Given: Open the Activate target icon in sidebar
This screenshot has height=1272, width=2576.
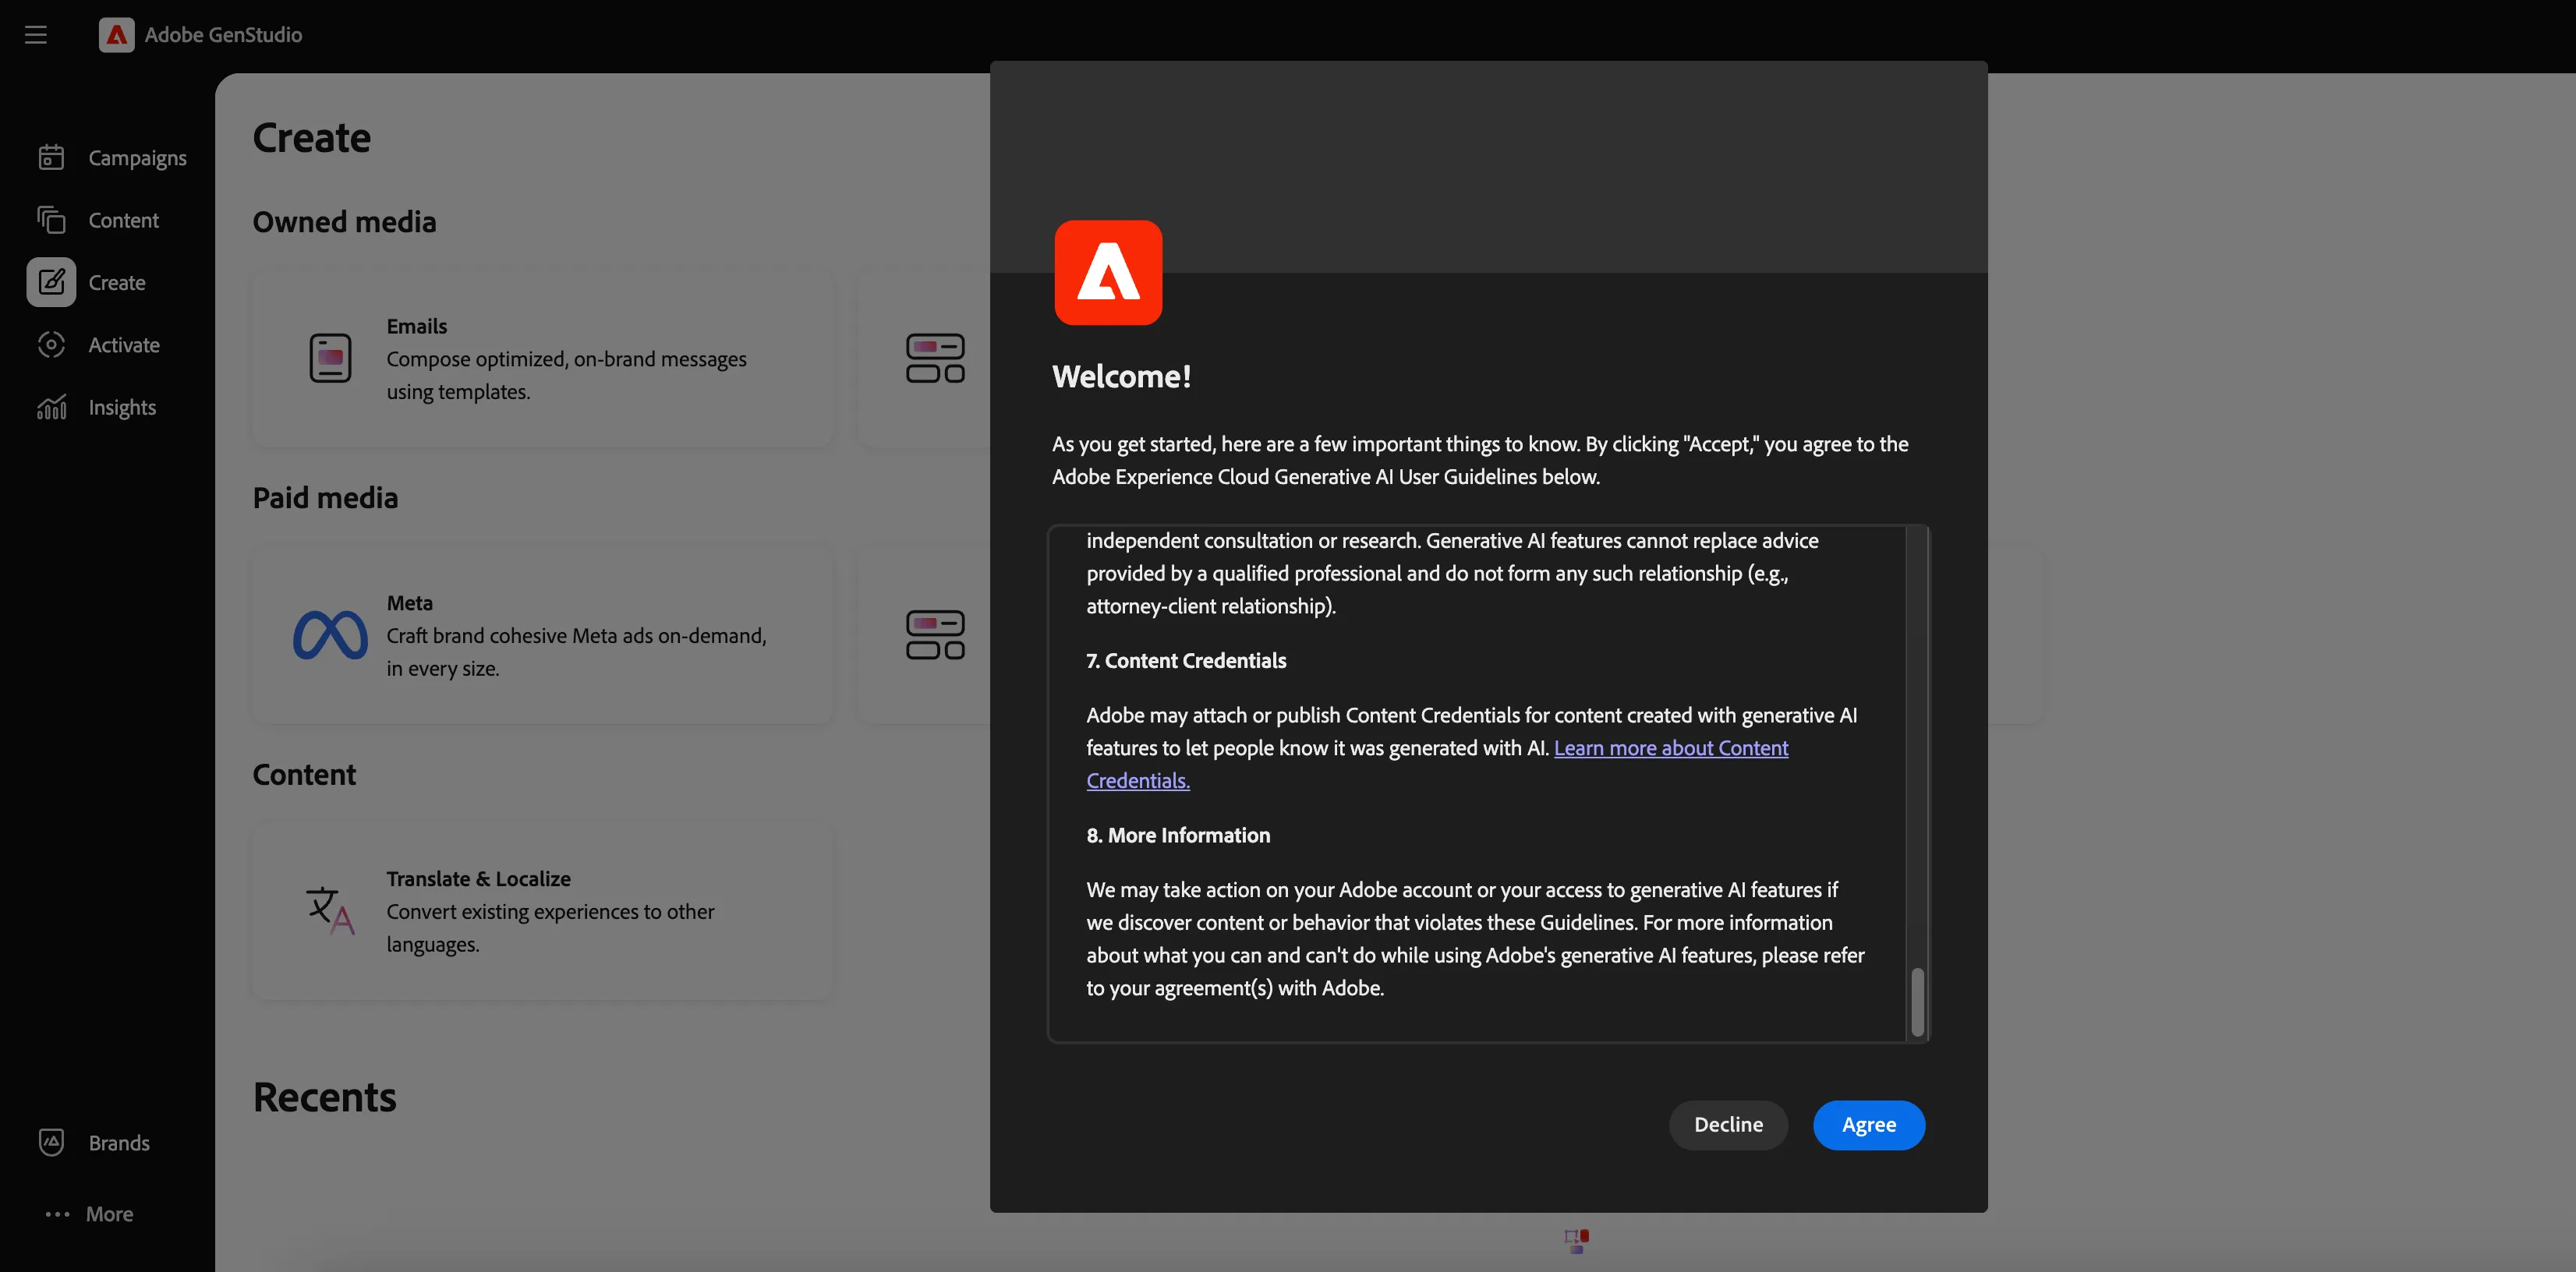Looking at the screenshot, I should pyautogui.click(x=51, y=344).
